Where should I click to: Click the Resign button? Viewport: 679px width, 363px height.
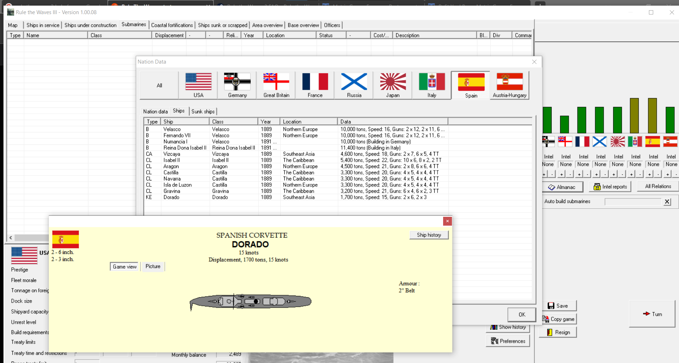(558, 332)
